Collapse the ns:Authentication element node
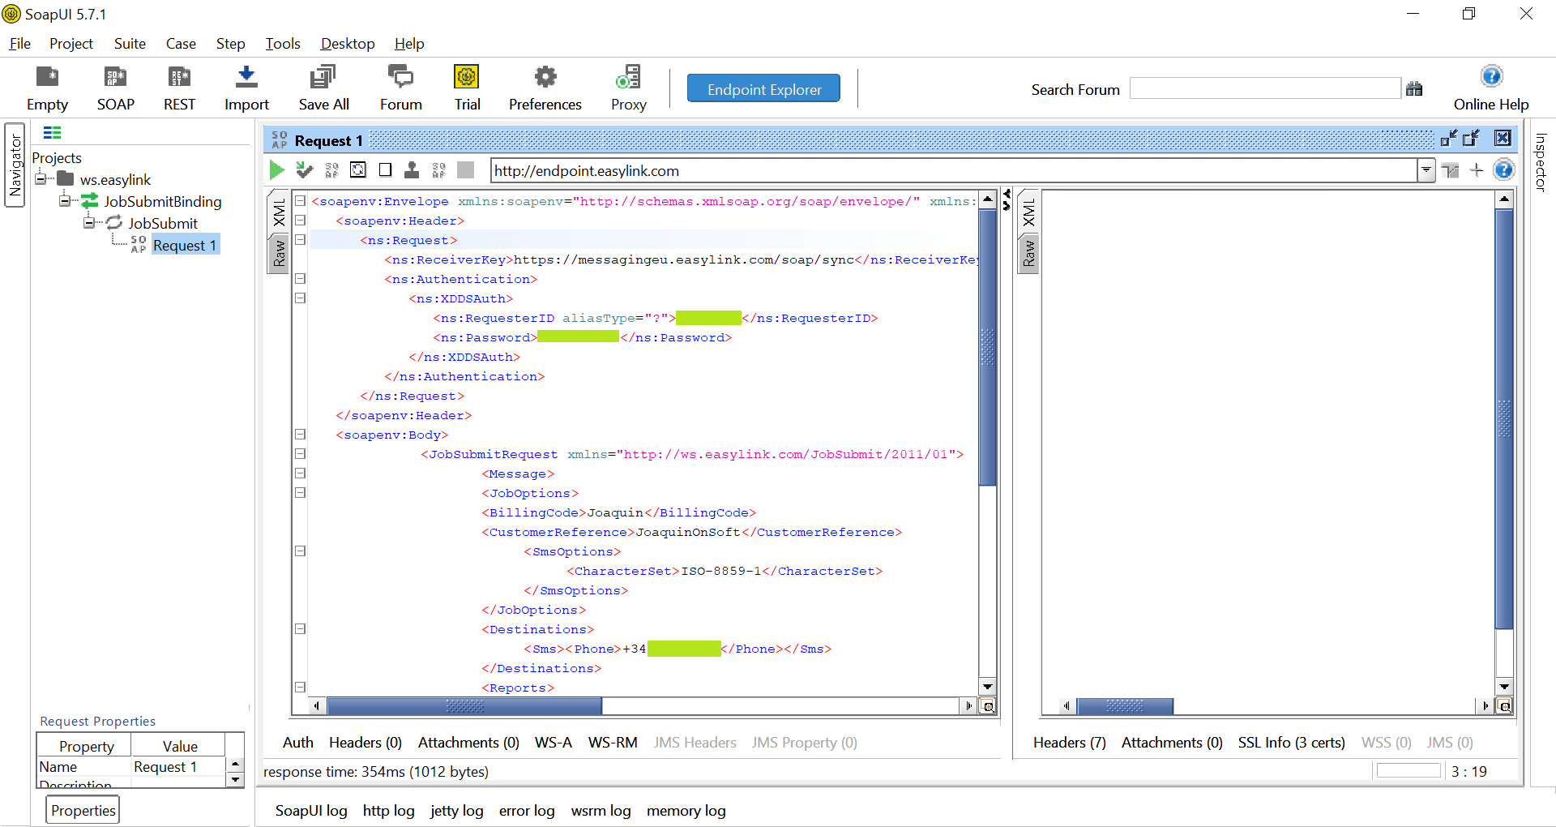Image resolution: width=1556 pixels, height=827 pixels. click(301, 279)
